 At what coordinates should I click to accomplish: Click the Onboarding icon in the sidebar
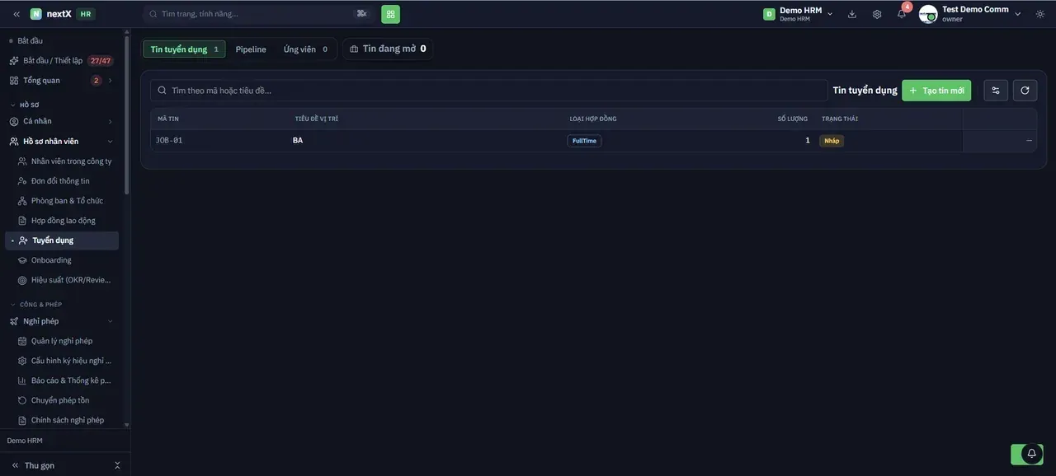pos(23,260)
